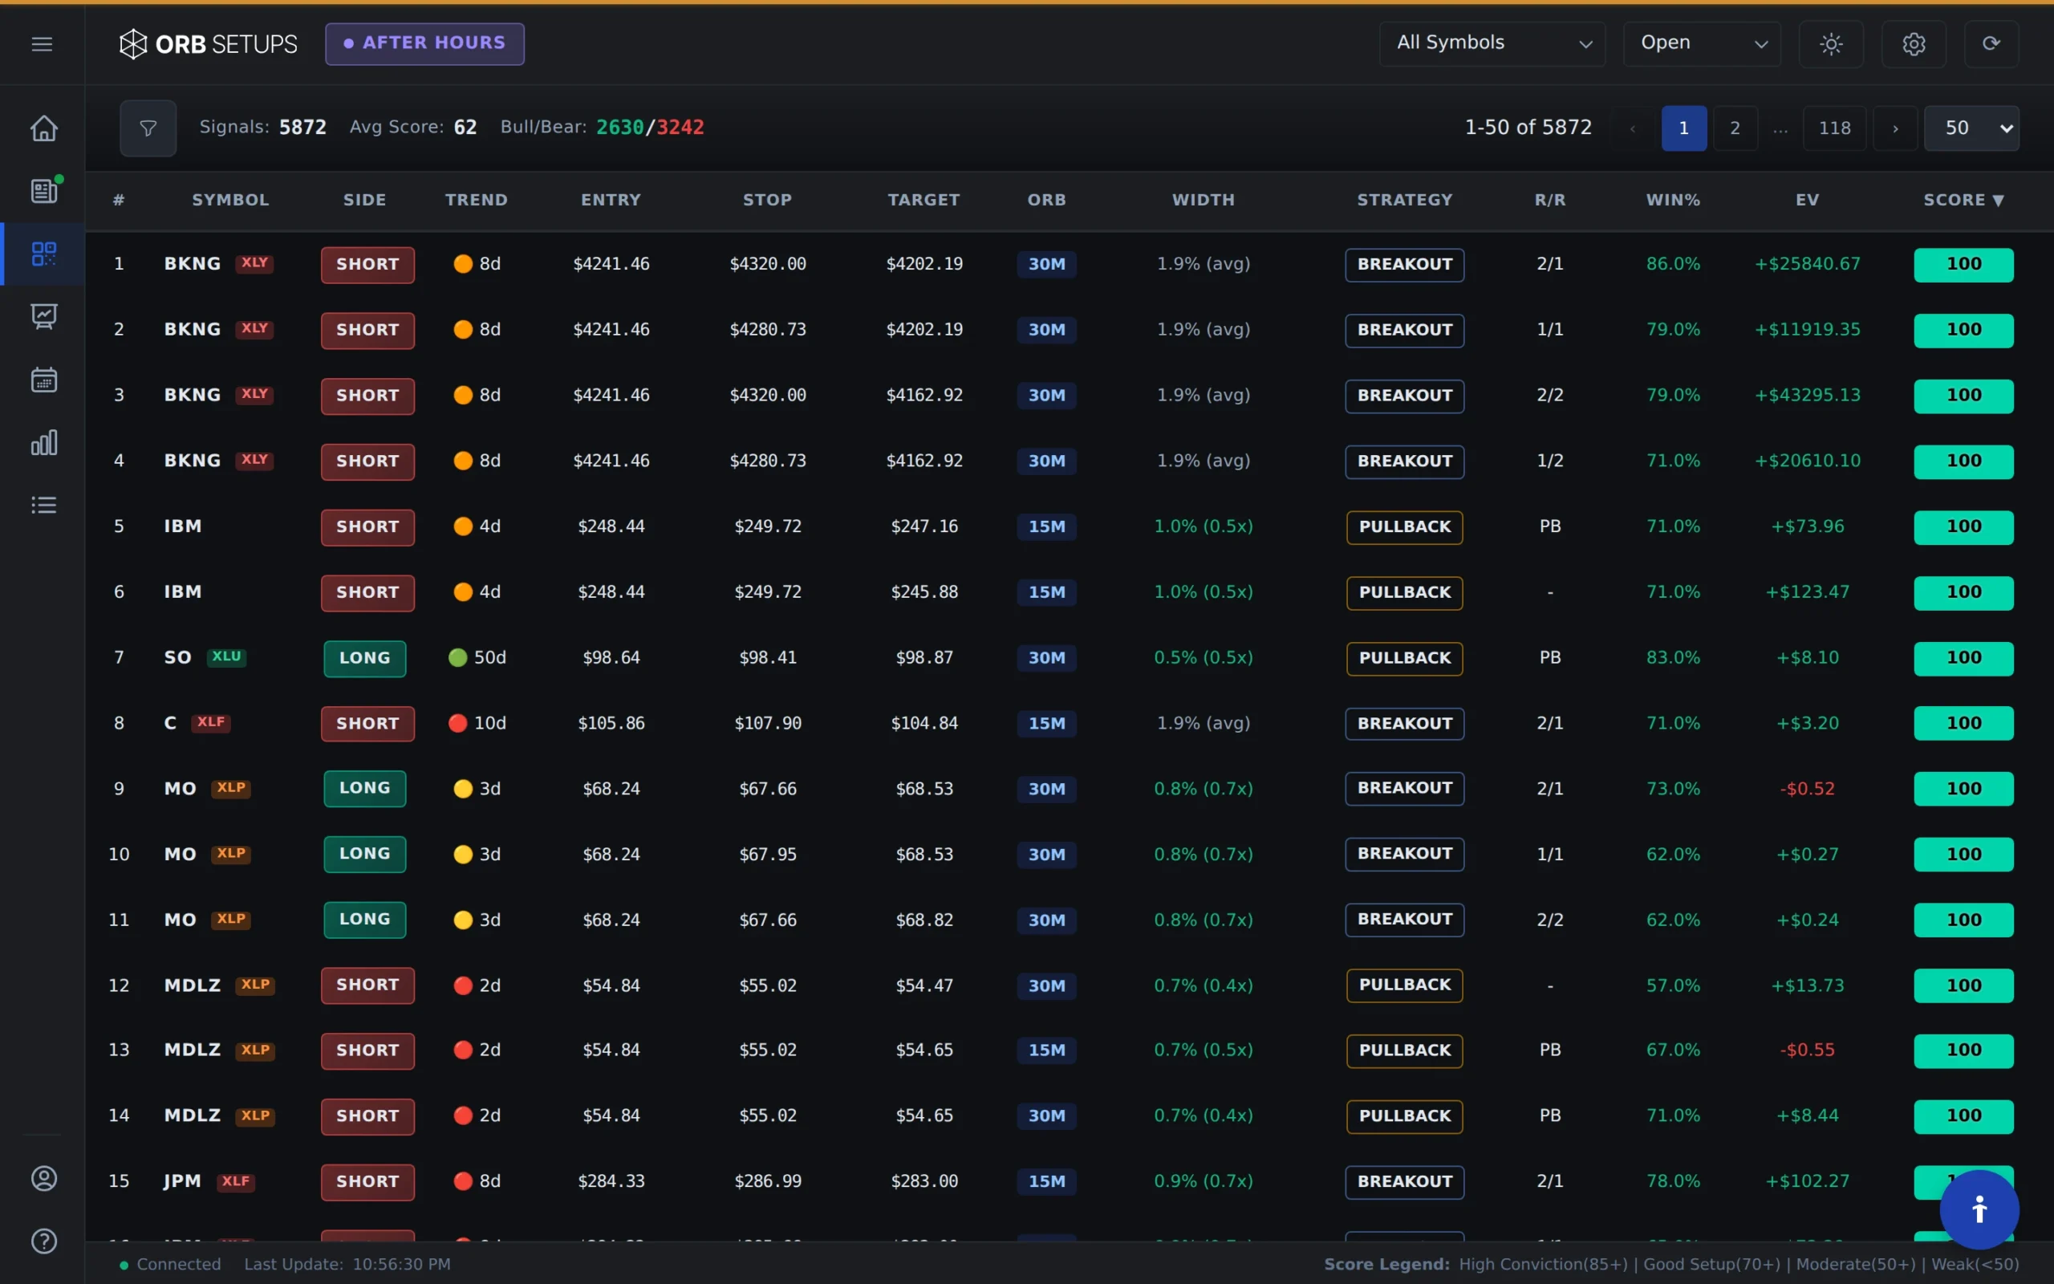Viewport: 2054px width, 1284px height.
Task: Click the accessibility floating button
Action: coord(1979,1209)
